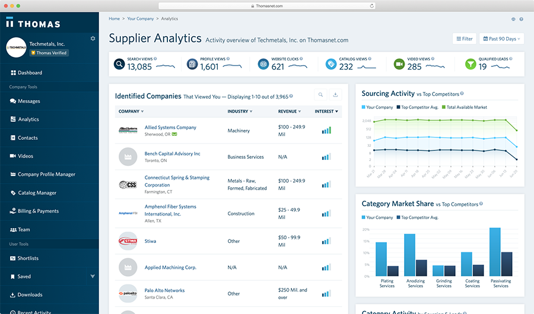This screenshot has height=314, width=534.
Task: Expand the Saved section chevron in sidebar
Action: pyautogui.click(x=93, y=276)
